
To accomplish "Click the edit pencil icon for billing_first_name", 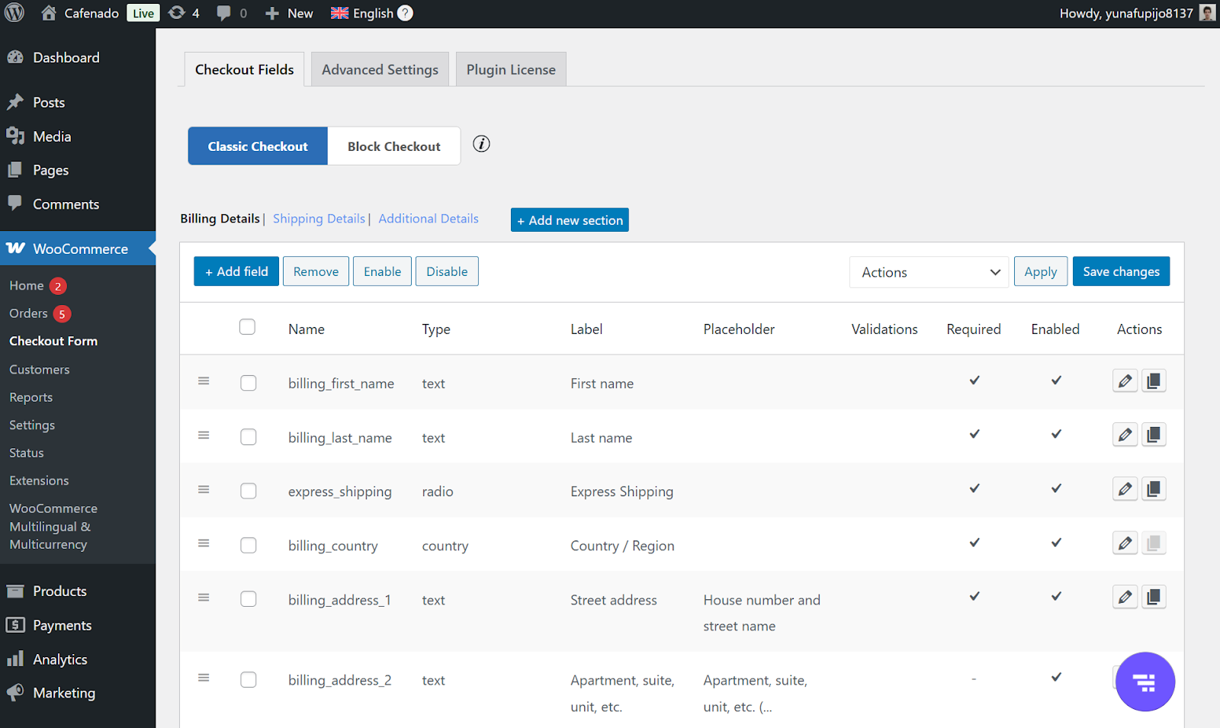I will (1125, 381).
